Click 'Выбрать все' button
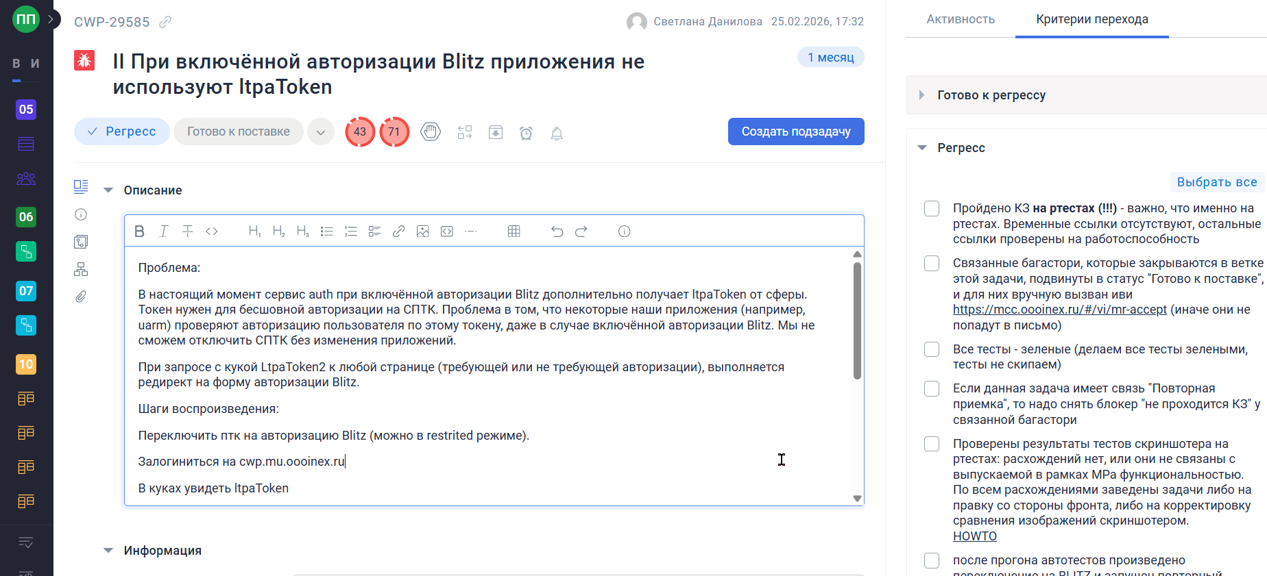Image resolution: width=1267 pixels, height=576 pixels. point(1217,182)
